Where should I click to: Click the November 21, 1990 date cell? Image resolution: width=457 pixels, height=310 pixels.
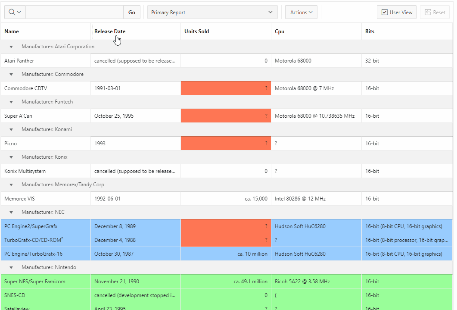[136, 282]
